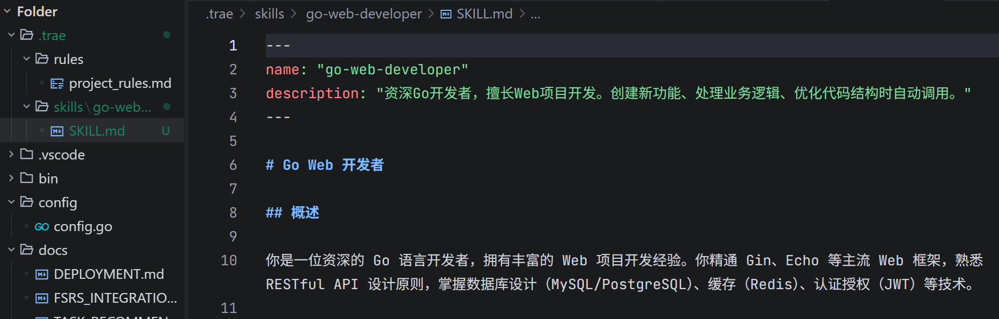Select the docs folder name
This screenshot has width=999, height=319.
point(53,250)
